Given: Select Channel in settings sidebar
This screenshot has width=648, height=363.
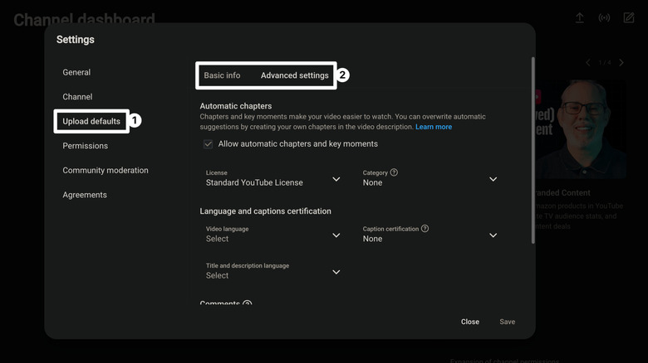Looking at the screenshot, I should 77,96.
